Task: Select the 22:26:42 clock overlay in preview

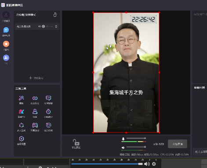Action: tap(143, 19)
